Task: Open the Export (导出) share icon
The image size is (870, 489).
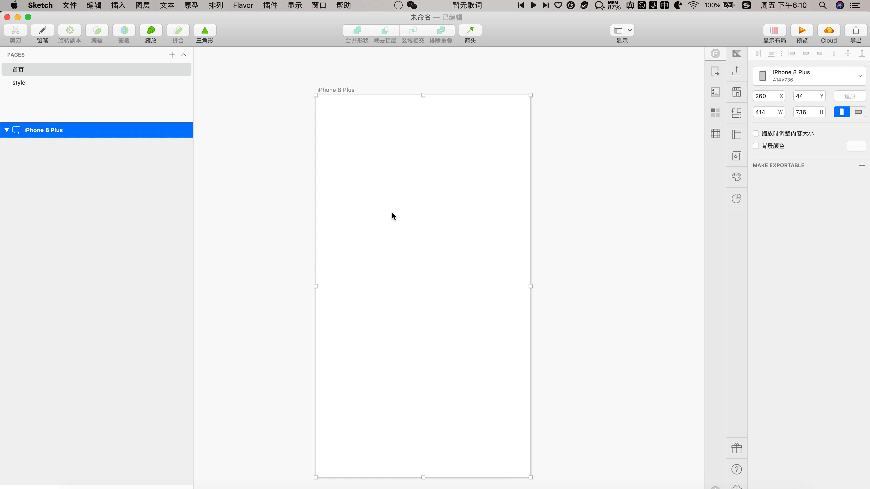Action: click(x=856, y=30)
